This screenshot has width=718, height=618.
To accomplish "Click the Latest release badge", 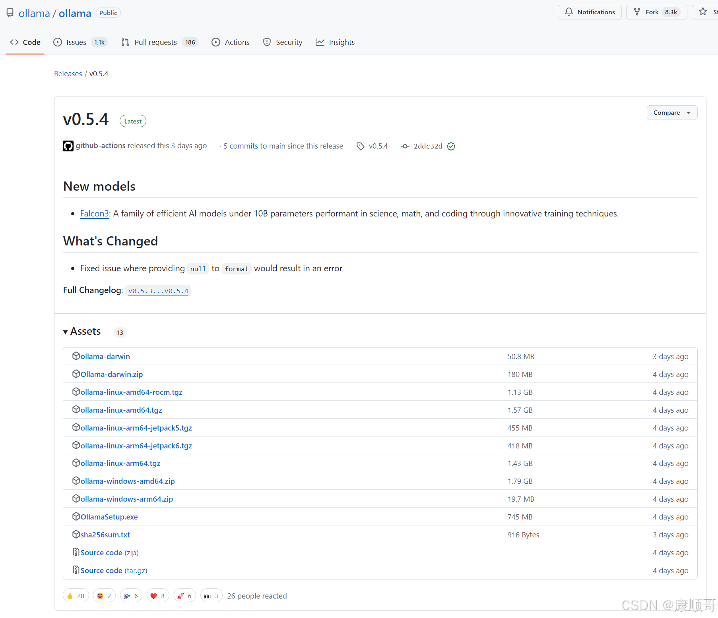I will [x=133, y=121].
